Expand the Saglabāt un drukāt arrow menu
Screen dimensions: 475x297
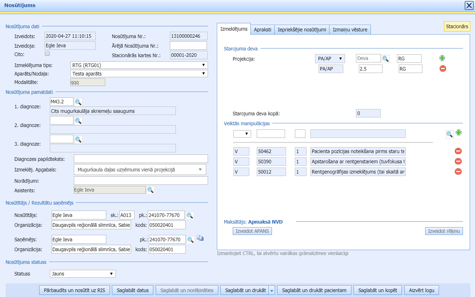272,291
